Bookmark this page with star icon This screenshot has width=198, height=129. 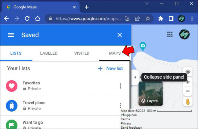[x=148, y=19]
